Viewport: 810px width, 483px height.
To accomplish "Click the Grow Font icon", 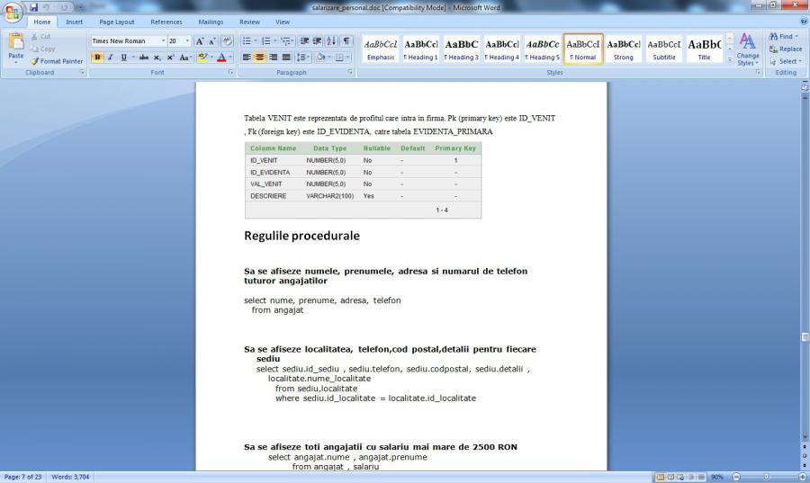I will [200, 41].
